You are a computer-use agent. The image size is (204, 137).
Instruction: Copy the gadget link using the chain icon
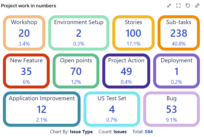(197, 6)
